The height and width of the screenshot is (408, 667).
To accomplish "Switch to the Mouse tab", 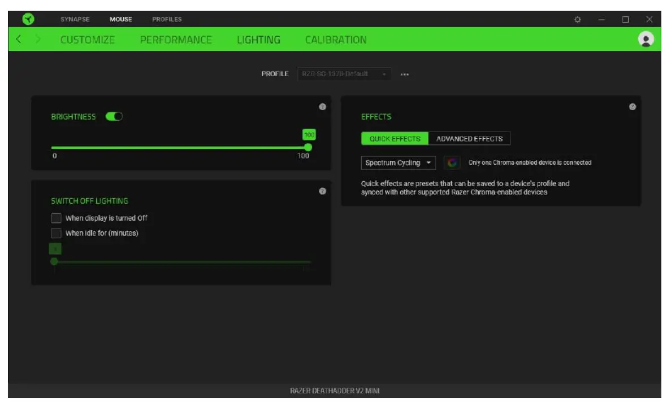I will pos(121,19).
